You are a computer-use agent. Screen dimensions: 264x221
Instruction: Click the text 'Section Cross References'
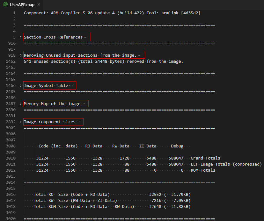[53, 37]
